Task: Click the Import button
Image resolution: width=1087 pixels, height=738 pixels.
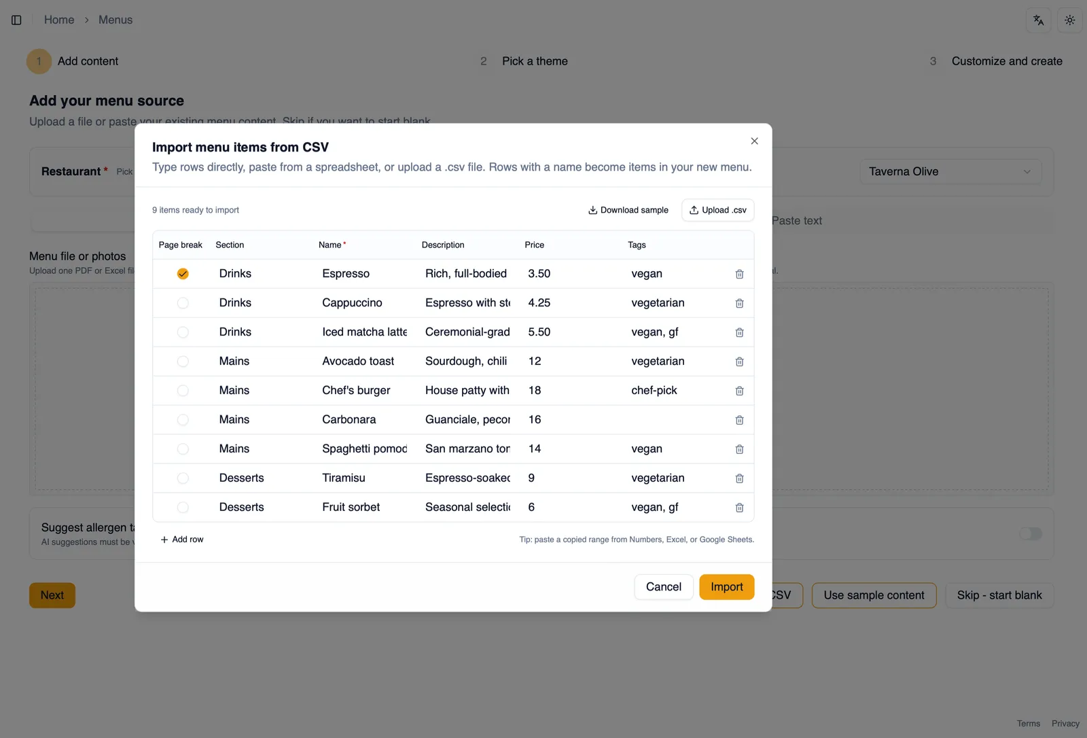Action: tap(726, 587)
